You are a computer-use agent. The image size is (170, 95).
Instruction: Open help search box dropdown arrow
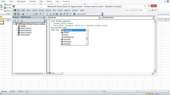click(148, 10)
